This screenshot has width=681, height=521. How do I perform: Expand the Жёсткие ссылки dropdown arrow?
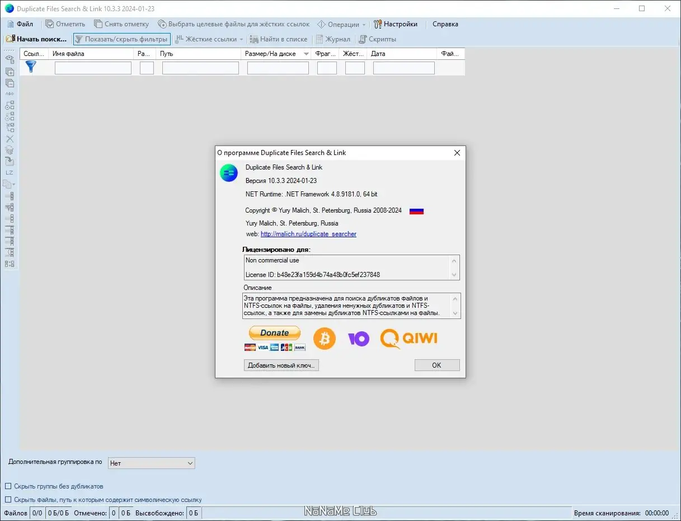point(242,39)
